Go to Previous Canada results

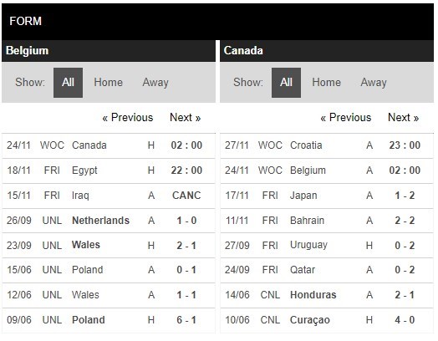point(346,117)
